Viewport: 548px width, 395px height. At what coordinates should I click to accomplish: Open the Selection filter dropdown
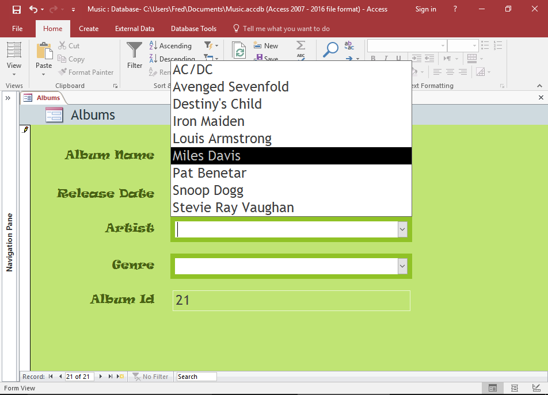[x=211, y=46]
